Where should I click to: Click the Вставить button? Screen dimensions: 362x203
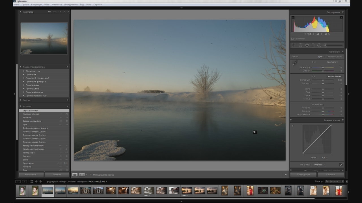[57, 175]
